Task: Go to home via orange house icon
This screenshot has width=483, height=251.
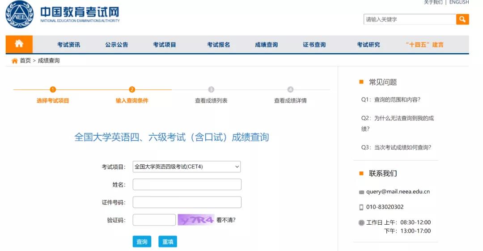Action: [19, 44]
